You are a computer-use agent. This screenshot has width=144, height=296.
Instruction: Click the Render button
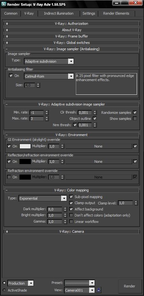(x=130, y=286)
